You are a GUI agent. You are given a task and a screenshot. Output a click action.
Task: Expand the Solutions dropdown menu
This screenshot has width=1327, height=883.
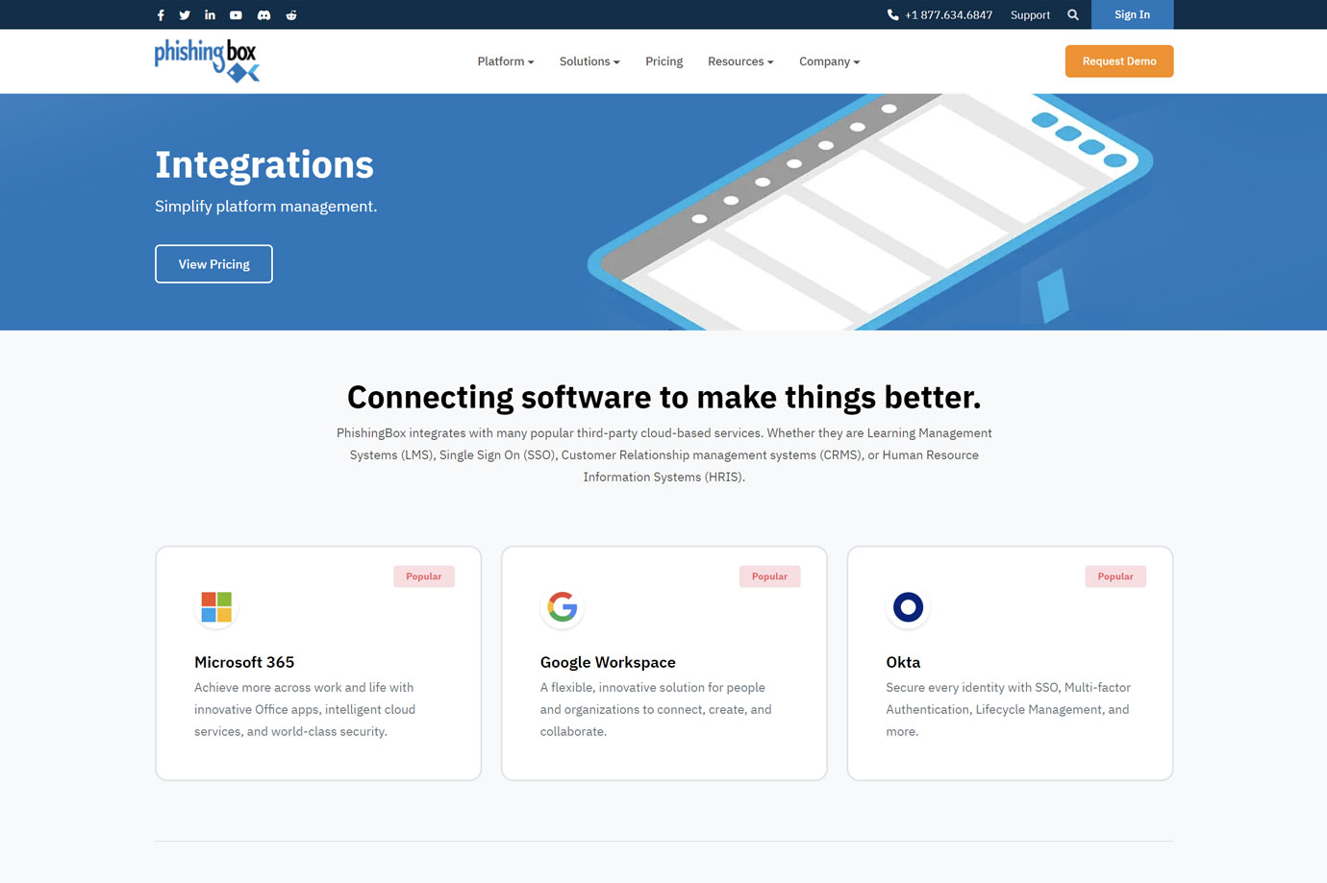[589, 61]
